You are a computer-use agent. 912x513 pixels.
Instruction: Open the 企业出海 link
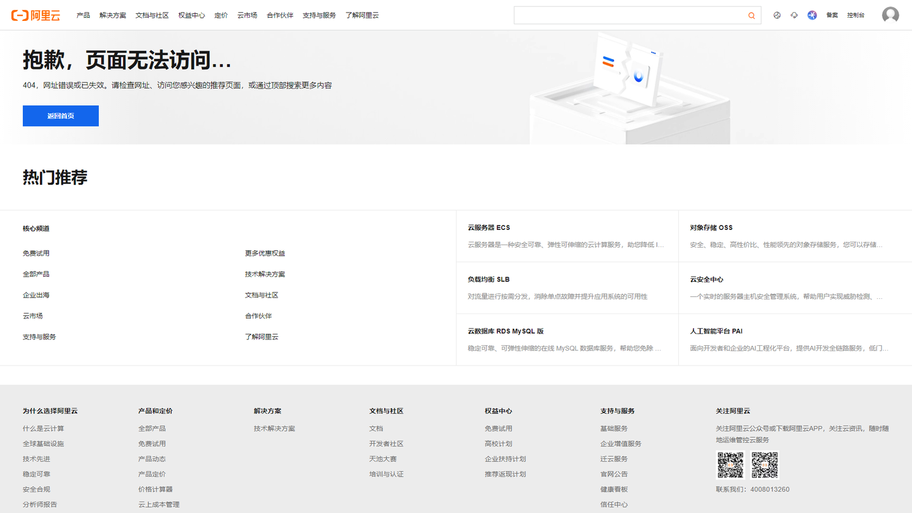coord(36,295)
